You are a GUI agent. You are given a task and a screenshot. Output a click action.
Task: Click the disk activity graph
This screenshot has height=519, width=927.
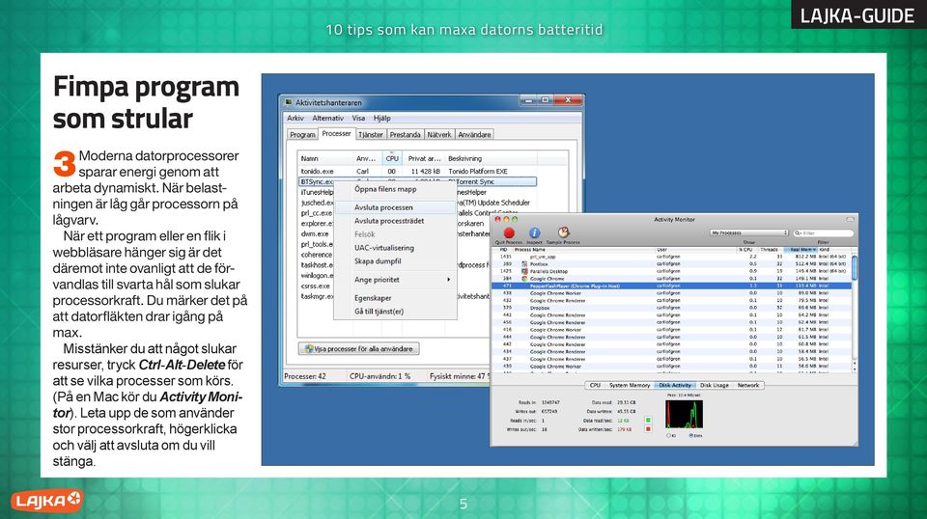click(x=684, y=414)
